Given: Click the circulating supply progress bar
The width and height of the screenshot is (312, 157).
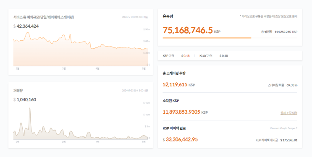Looking at the screenshot, I should (x=230, y=38).
